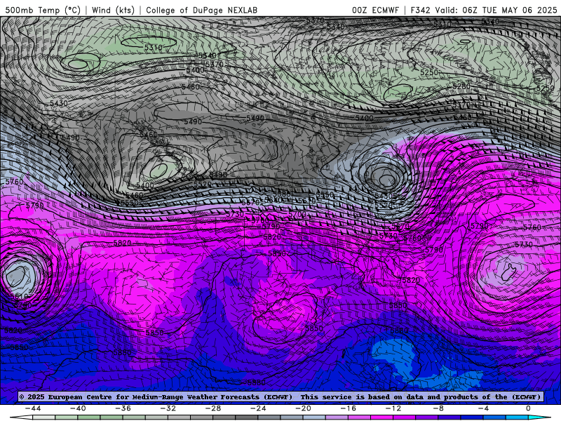Click the '-40' color scale label
Screen dimensions: 561x421
[78, 408]
